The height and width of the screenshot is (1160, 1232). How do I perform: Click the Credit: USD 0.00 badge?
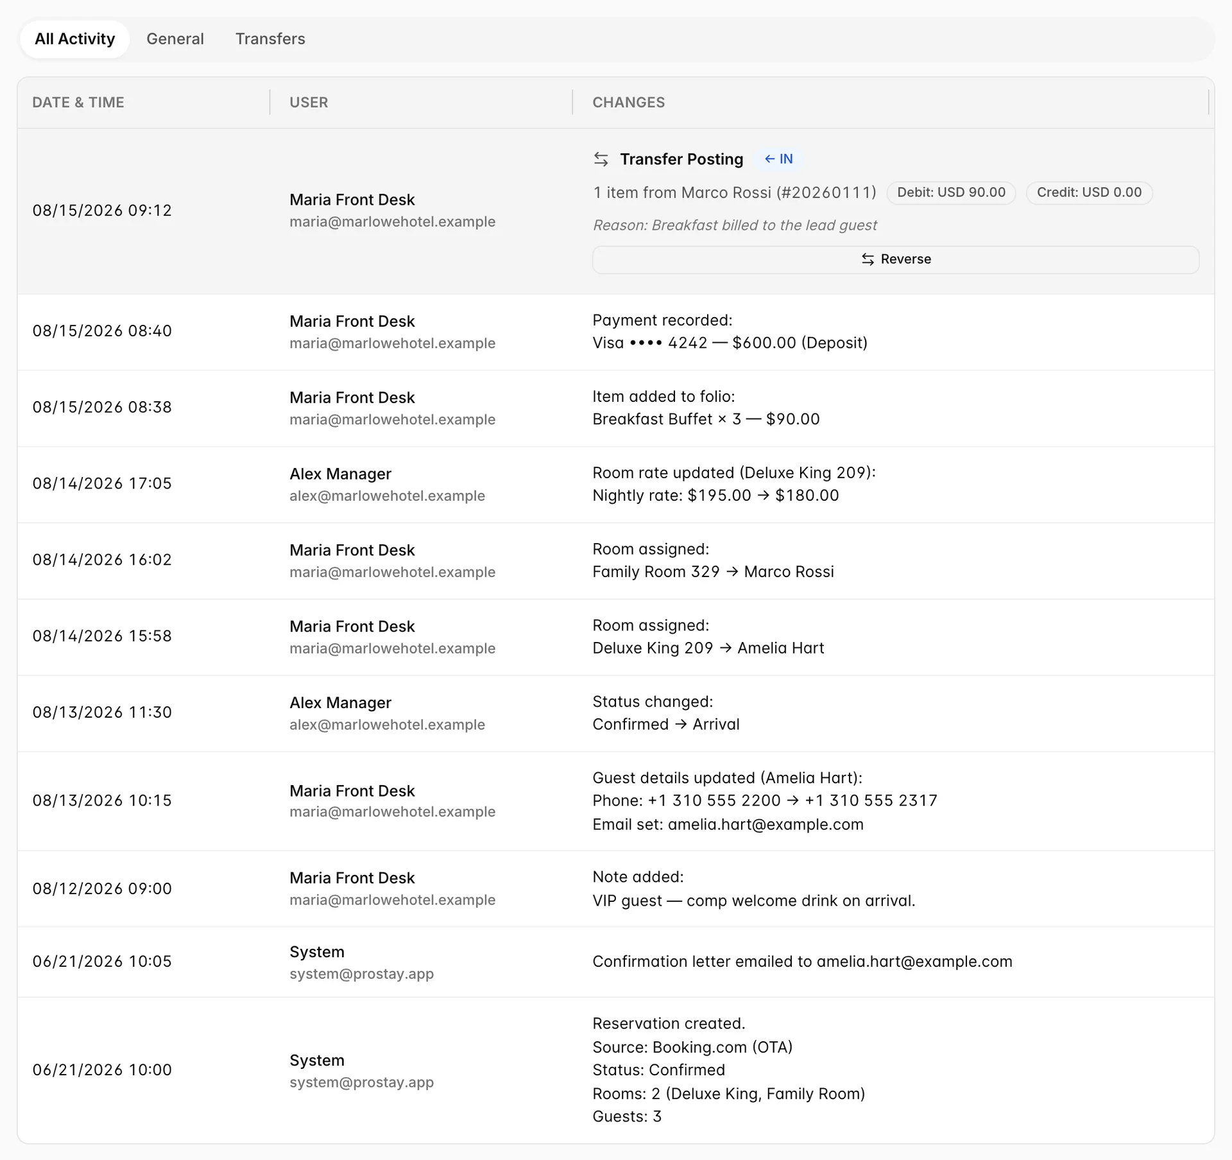point(1089,193)
